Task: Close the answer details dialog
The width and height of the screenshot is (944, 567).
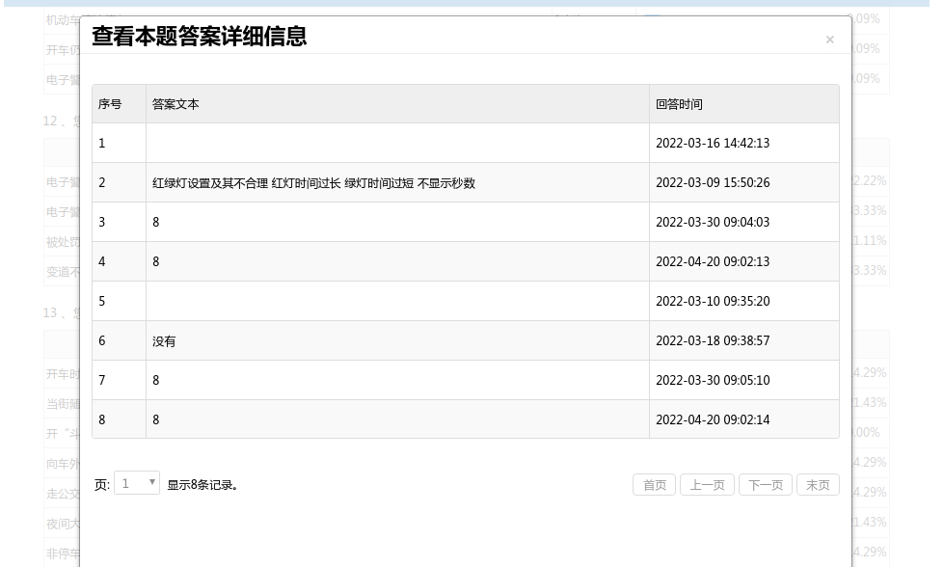Action: click(x=829, y=40)
